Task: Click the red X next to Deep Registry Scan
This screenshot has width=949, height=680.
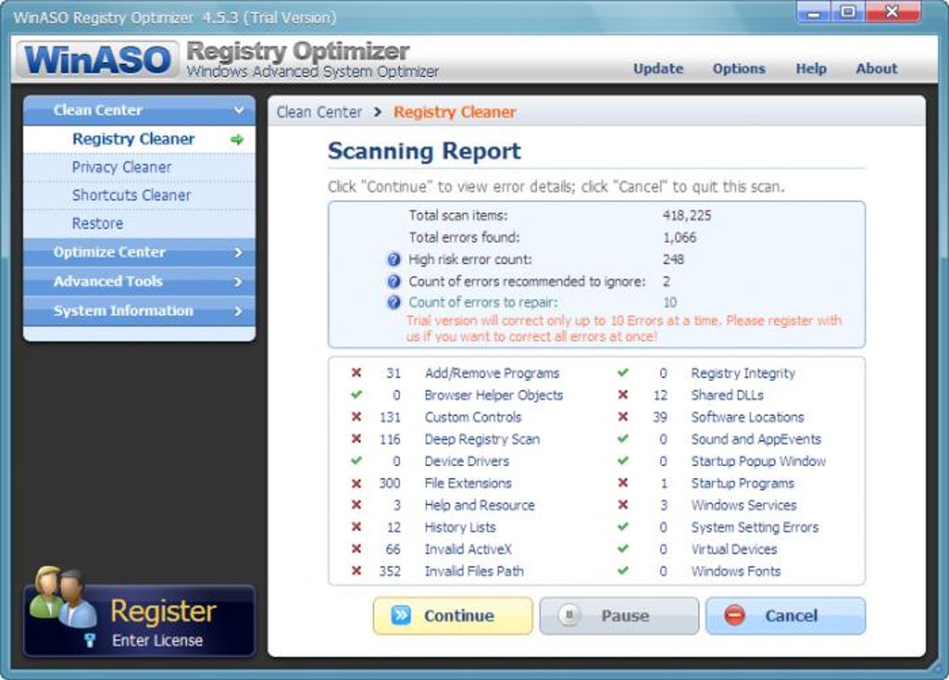Action: pyautogui.click(x=356, y=439)
